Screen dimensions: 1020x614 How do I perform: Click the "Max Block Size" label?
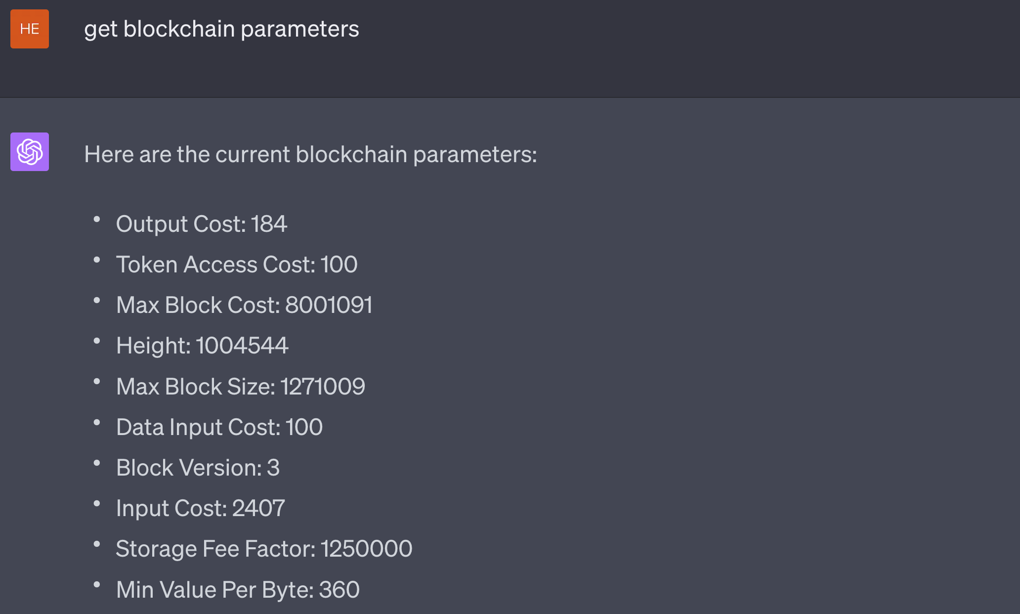(195, 387)
